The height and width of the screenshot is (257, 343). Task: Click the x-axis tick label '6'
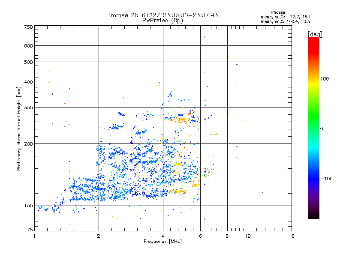[200, 236]
